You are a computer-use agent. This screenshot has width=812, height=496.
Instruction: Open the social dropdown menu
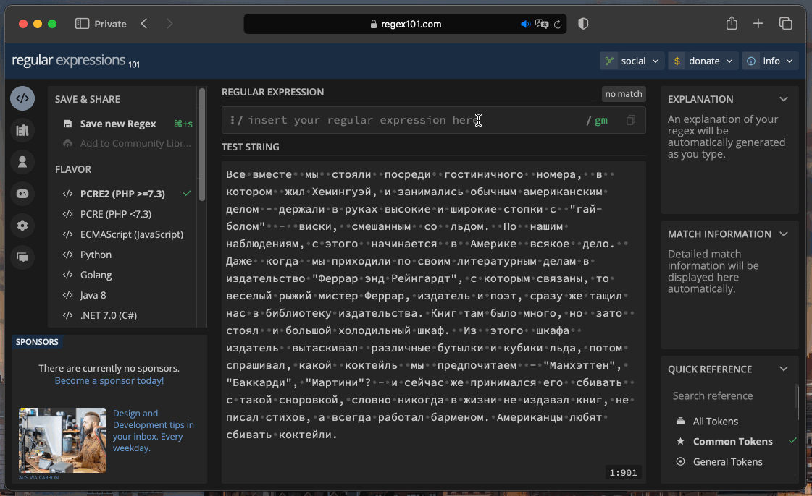pyautogui.click(x=632, y=61)
